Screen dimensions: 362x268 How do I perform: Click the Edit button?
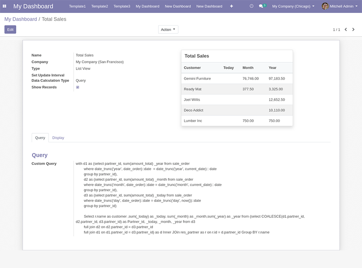(10, 29)
